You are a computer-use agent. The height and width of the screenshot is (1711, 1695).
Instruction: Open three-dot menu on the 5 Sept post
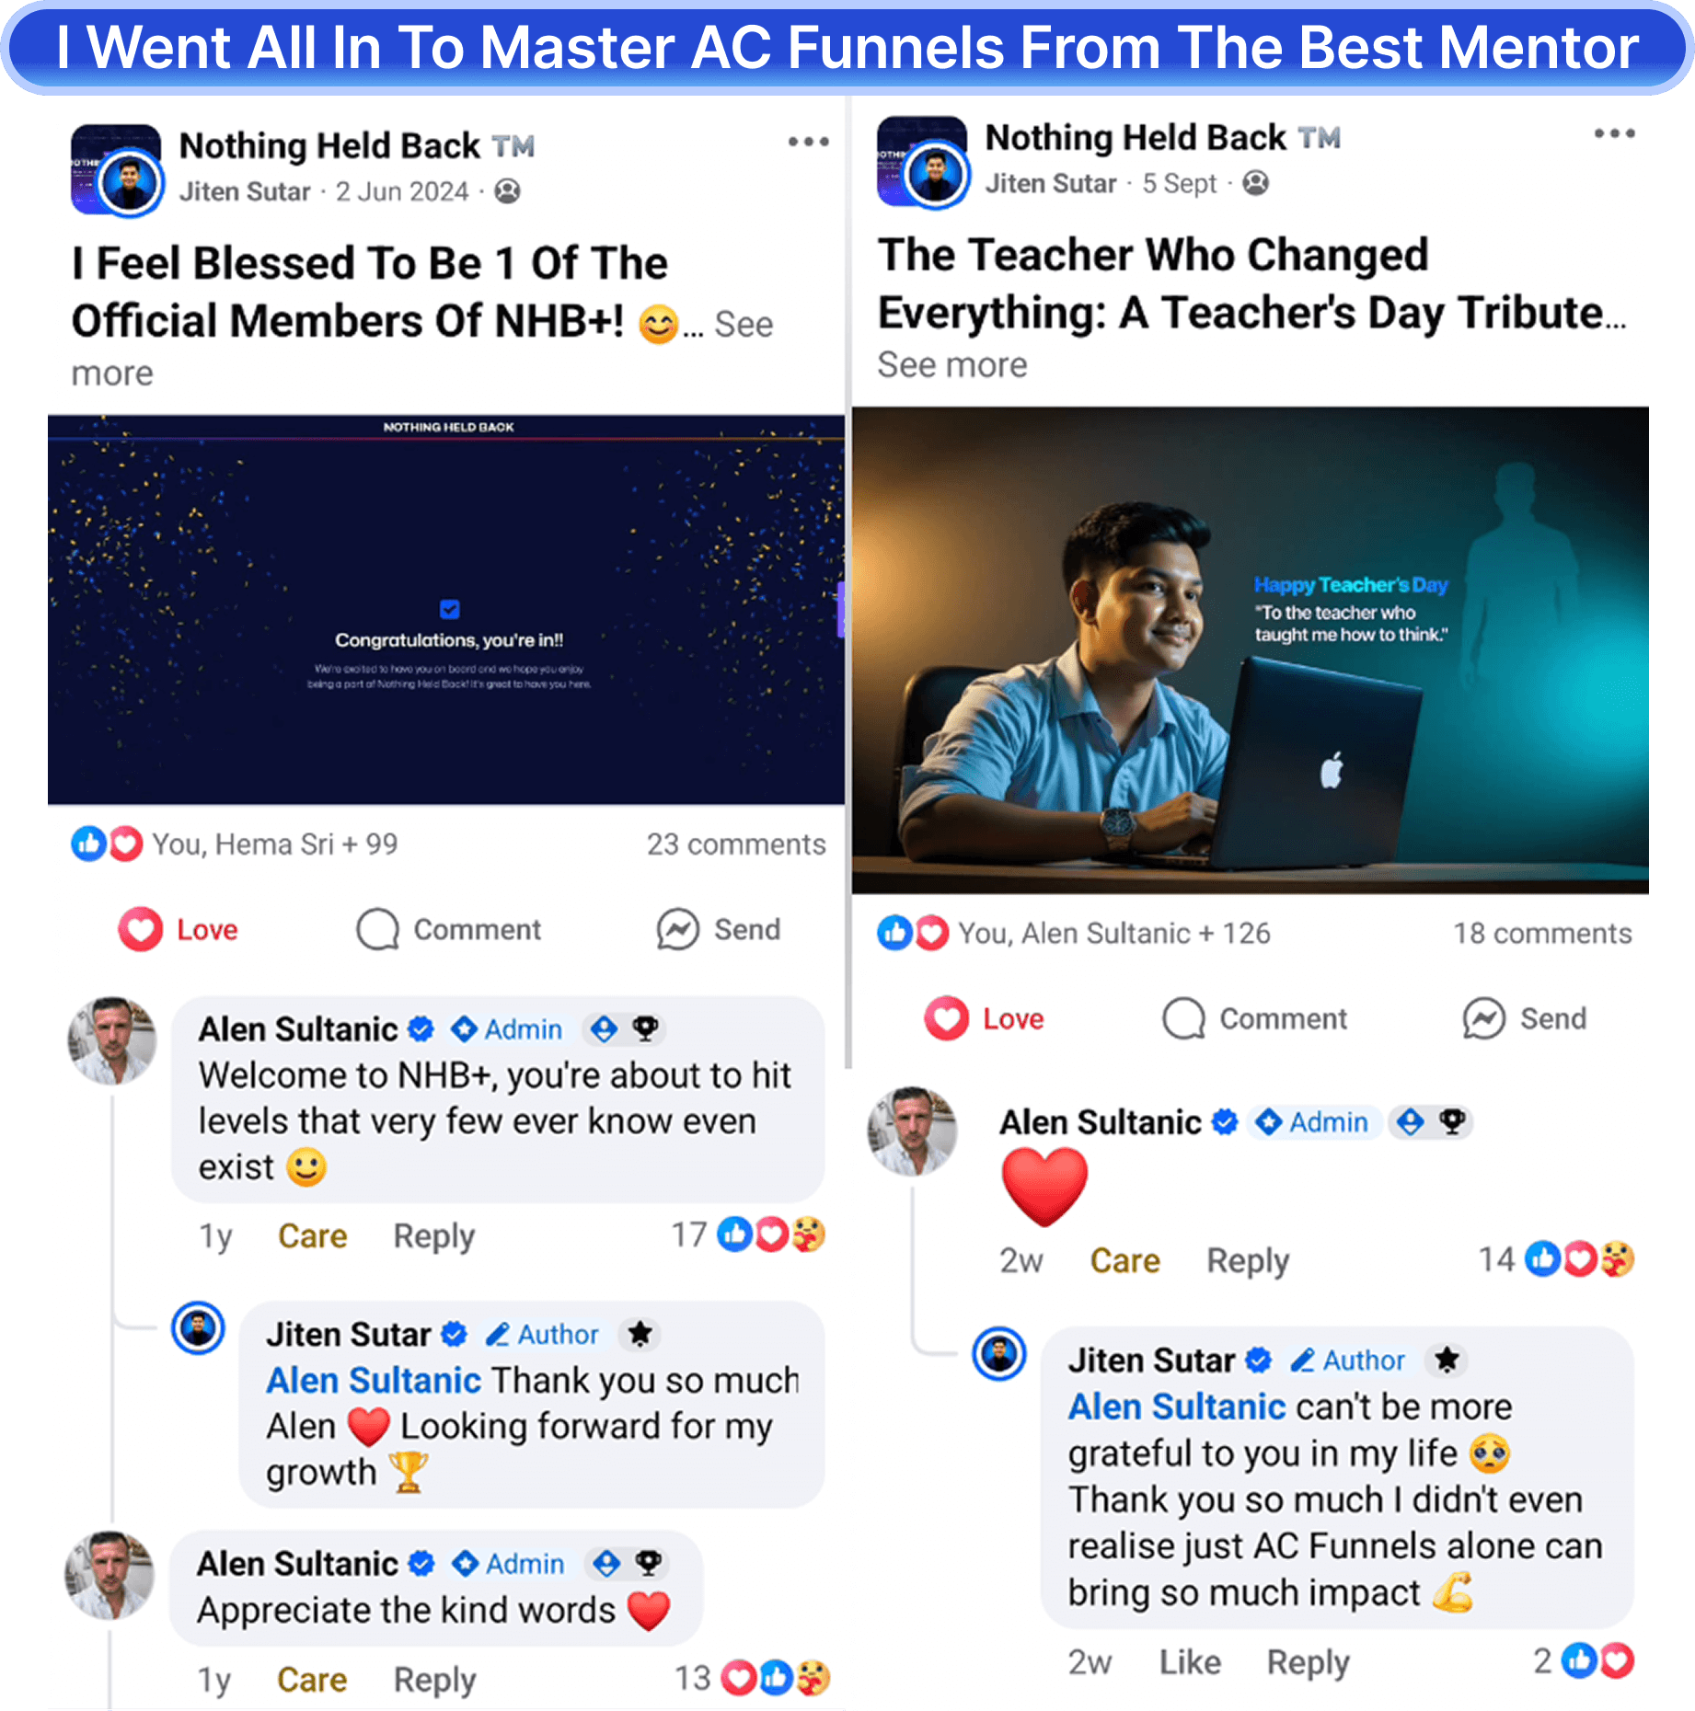click(x=1614, y=133)
